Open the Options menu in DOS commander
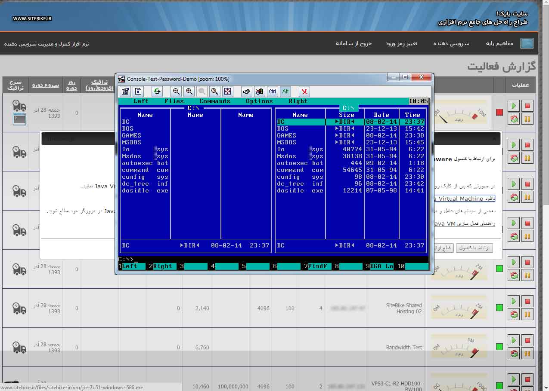This screenshot has width=549, height=391. click(259, 101)
